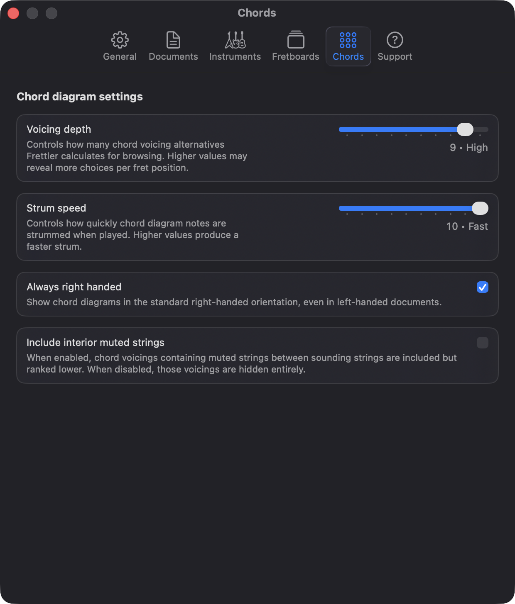Switch to the Chords tab label
This screenshot has height=604, width=515.
(x=348, y=56)
